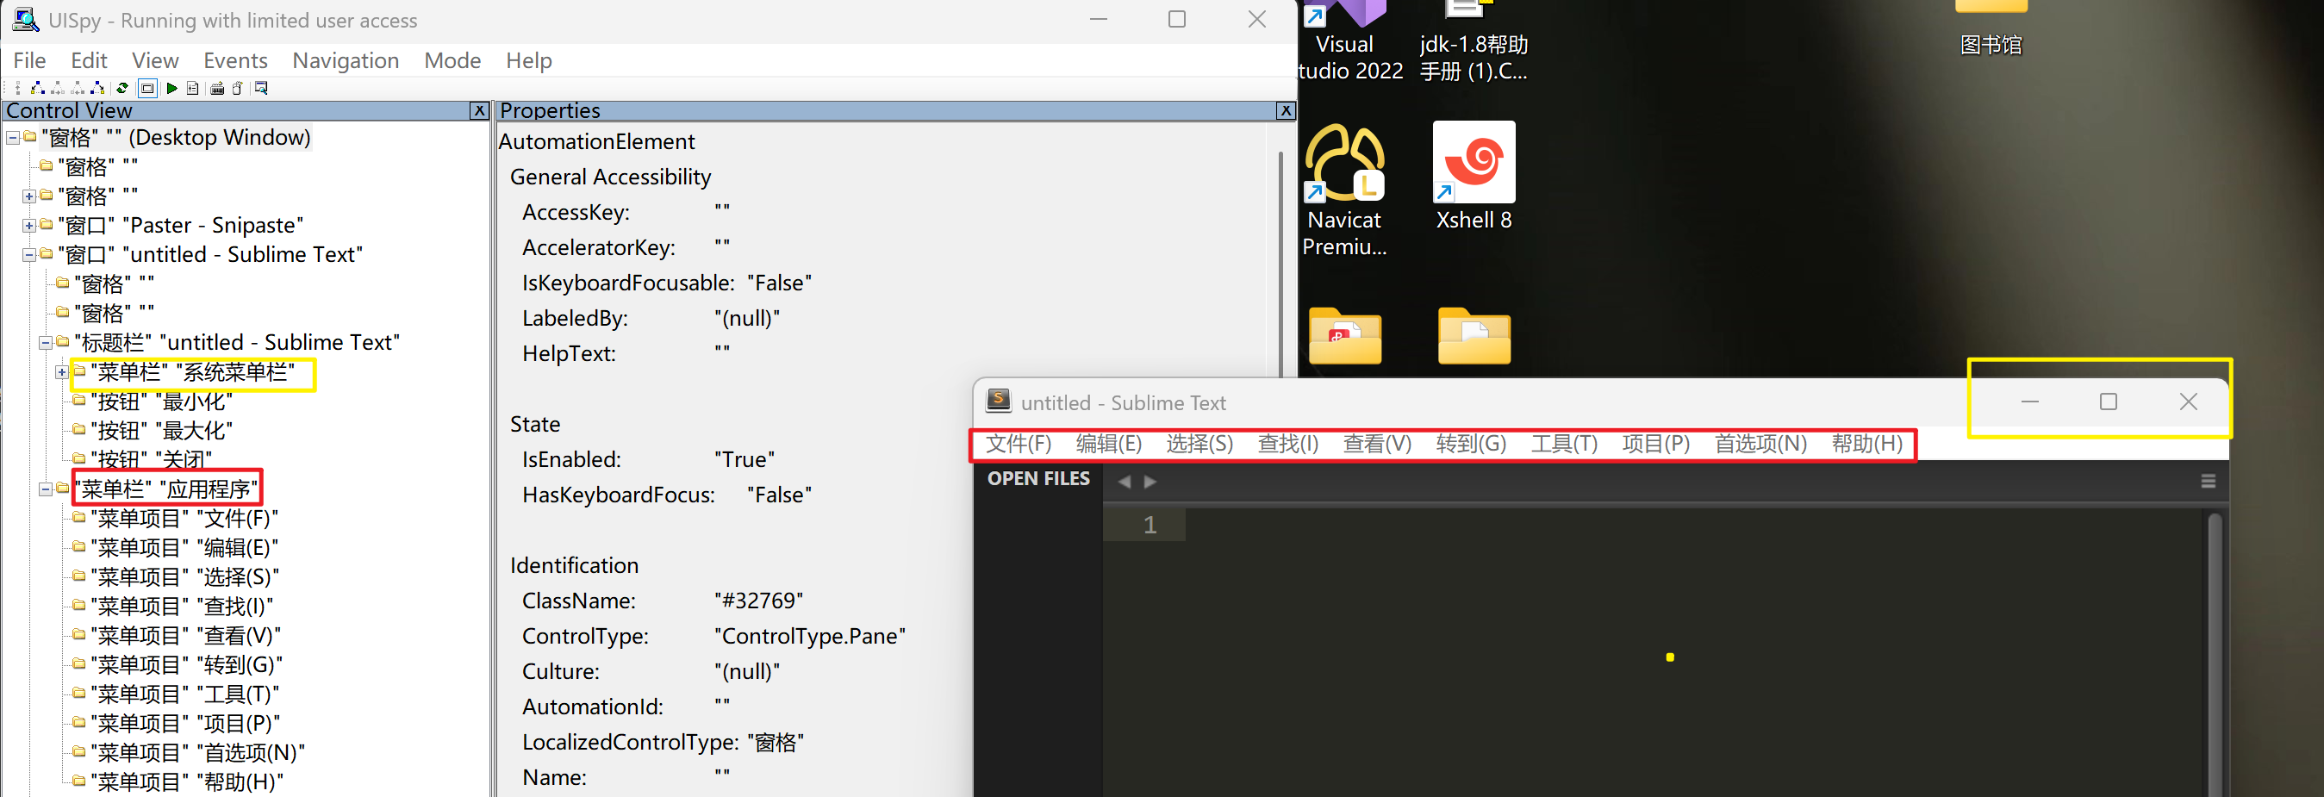
Task: Refresh the tree with the green arrows icon
Action: tap(121, 89)
